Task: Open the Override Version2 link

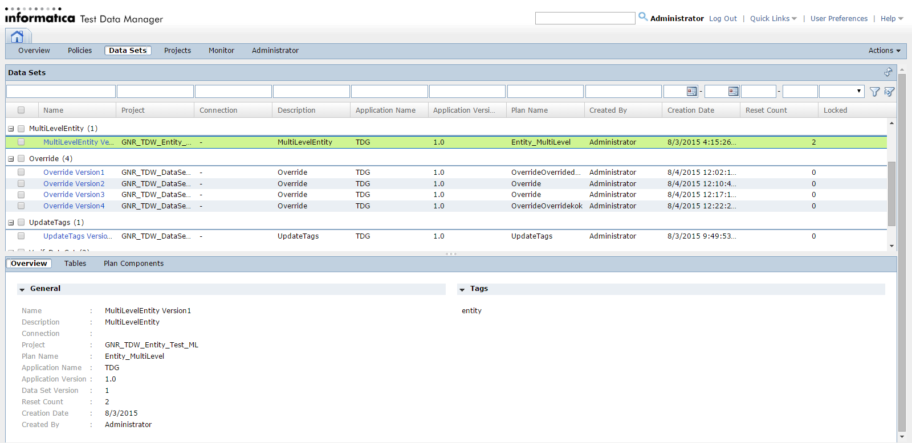Action: [x=74, y=184]
